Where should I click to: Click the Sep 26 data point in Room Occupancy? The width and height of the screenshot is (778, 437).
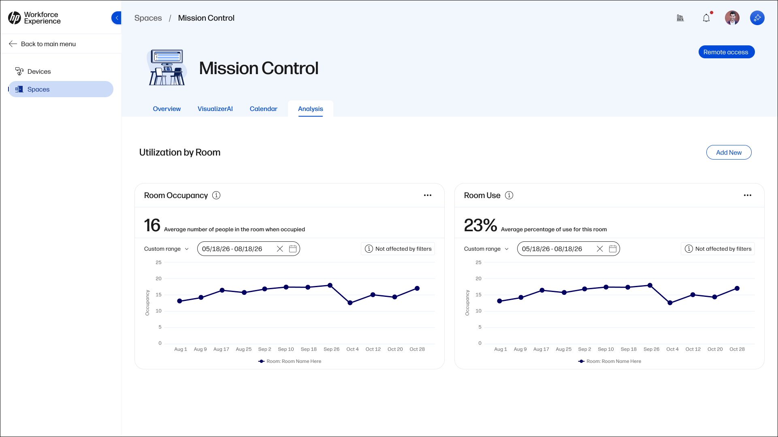click(330, 286)
